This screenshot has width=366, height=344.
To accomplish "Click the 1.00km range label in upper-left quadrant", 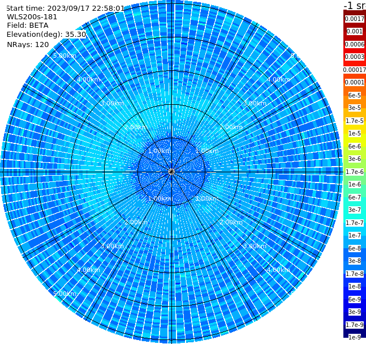I will (x=160, y=151).
